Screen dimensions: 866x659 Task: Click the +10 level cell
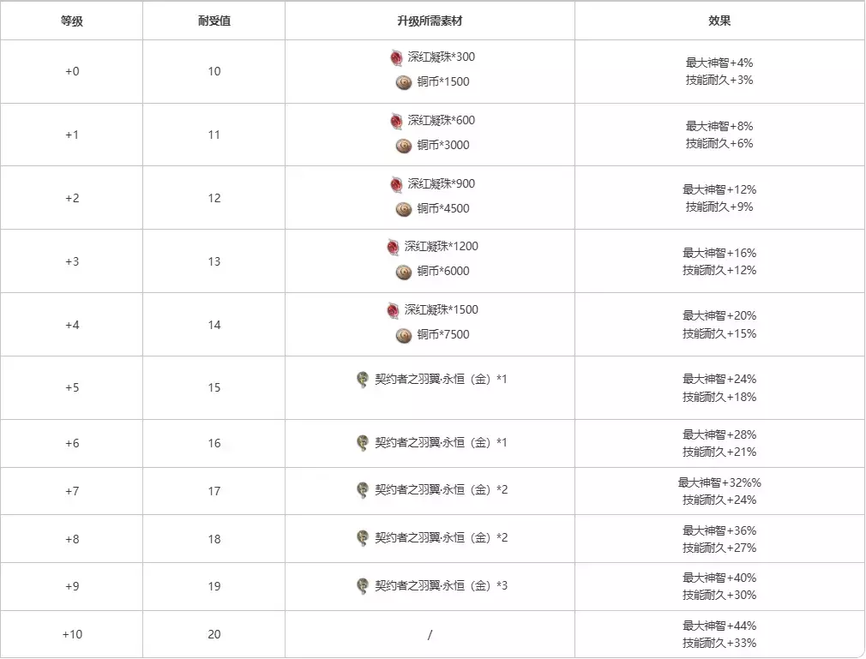[x=72, y=634]
